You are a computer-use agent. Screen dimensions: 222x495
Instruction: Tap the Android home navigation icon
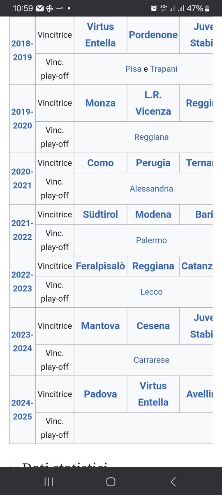pyautogui.click(x=111, y=481)
